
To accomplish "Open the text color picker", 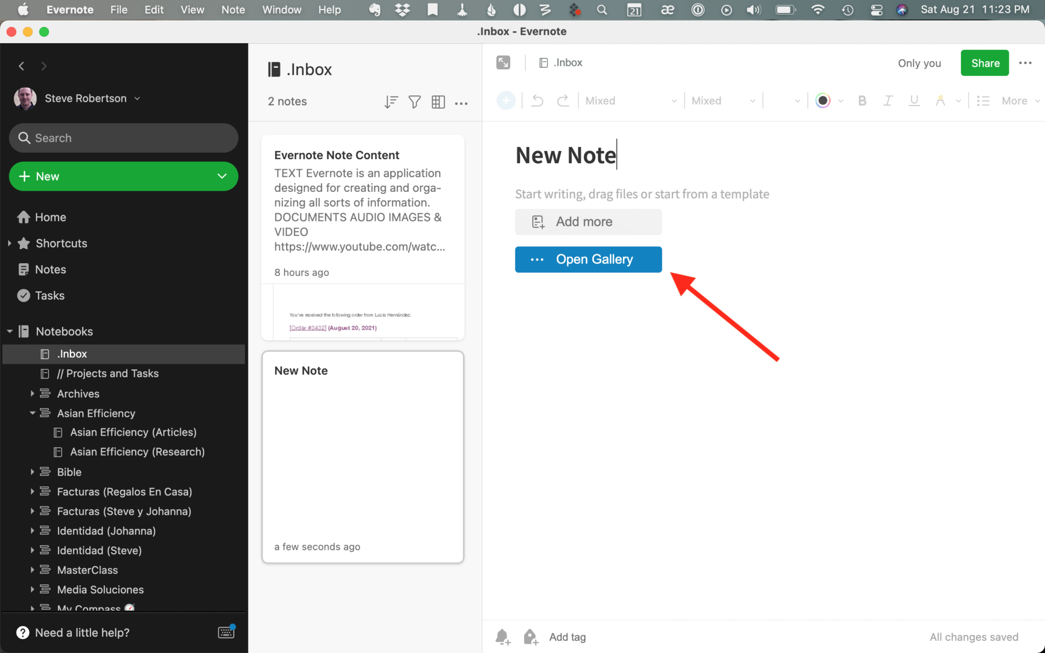I will click(x=824, y=101).
